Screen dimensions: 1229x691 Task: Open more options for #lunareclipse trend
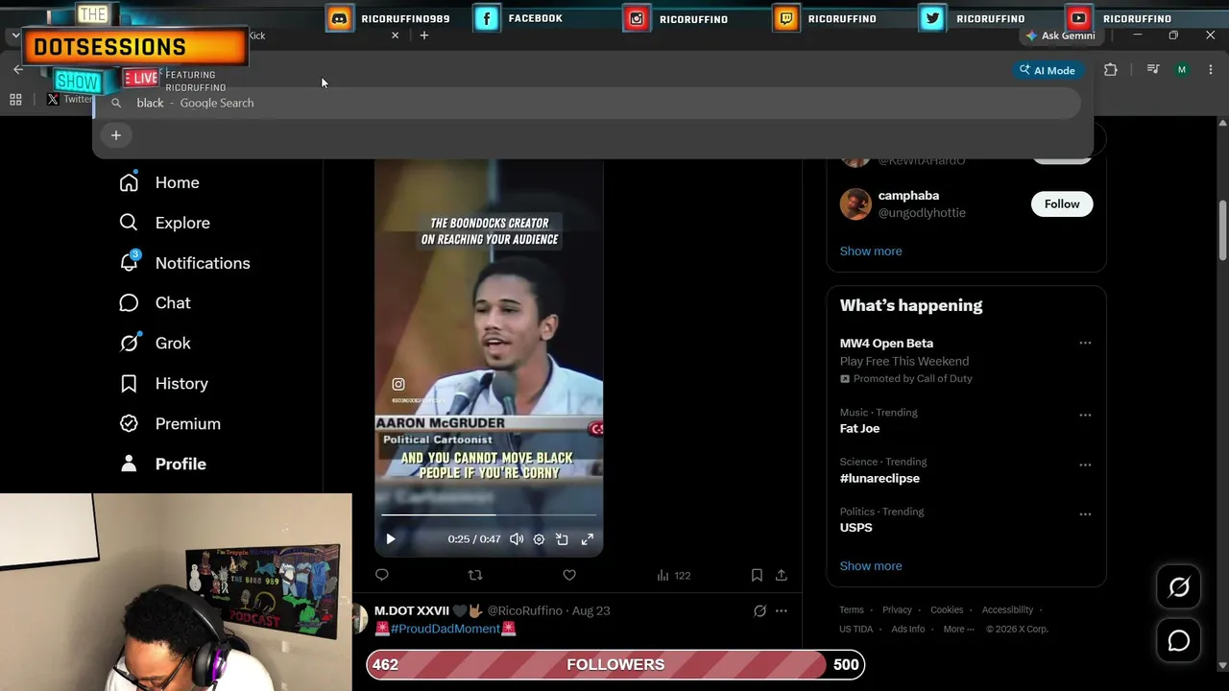1085,465
